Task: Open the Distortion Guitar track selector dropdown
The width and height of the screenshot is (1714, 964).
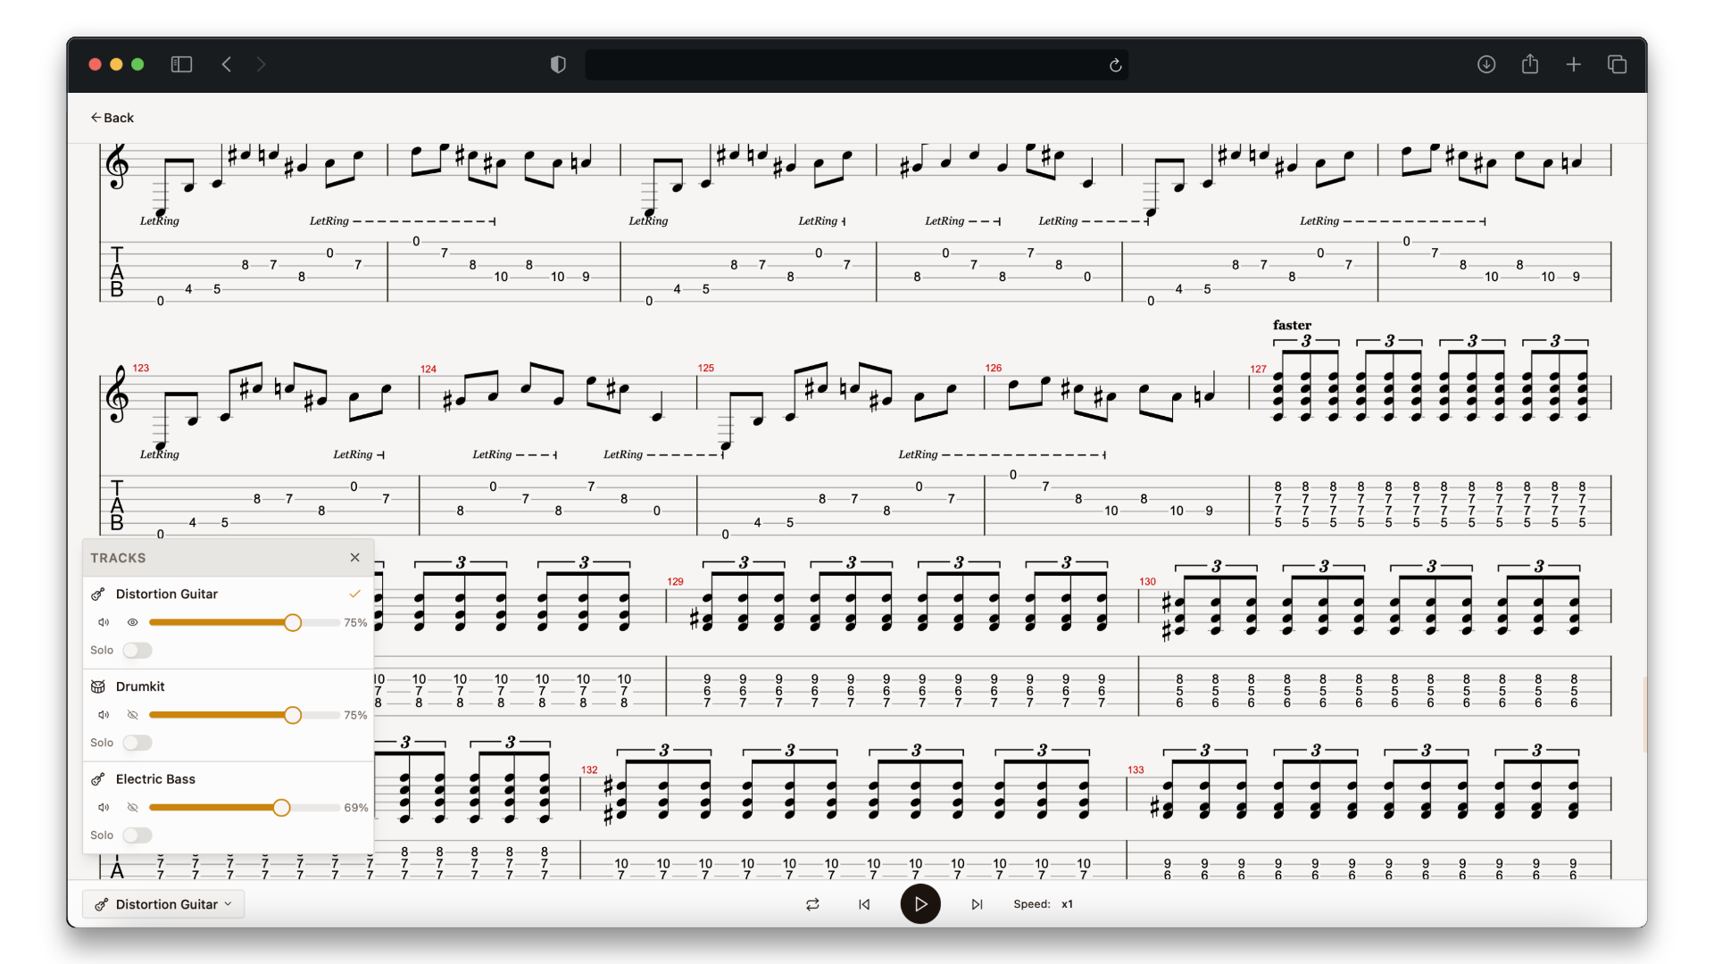Action: [162, 904]
